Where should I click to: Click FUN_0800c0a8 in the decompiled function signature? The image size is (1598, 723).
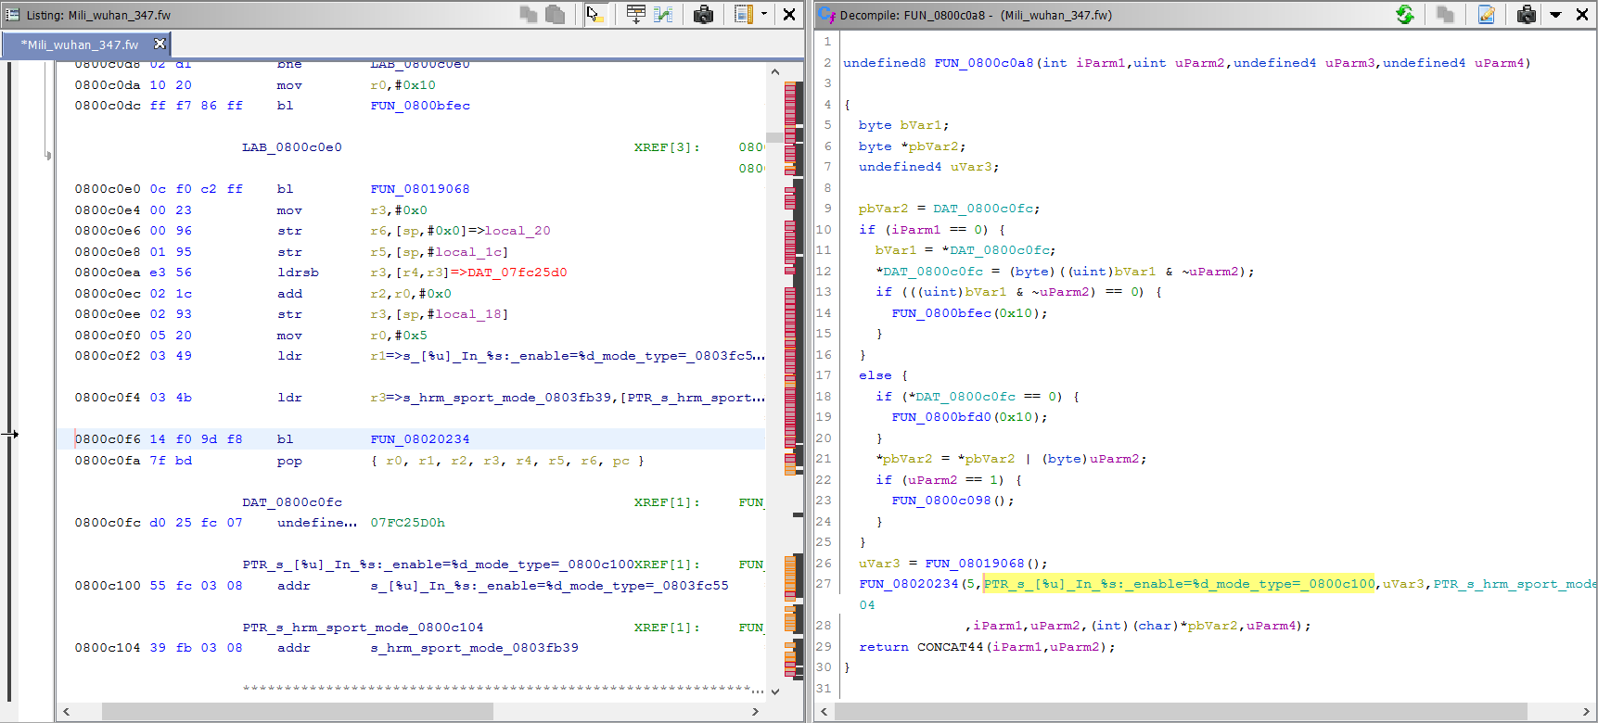pyautogui.click(x=984, y=63)
